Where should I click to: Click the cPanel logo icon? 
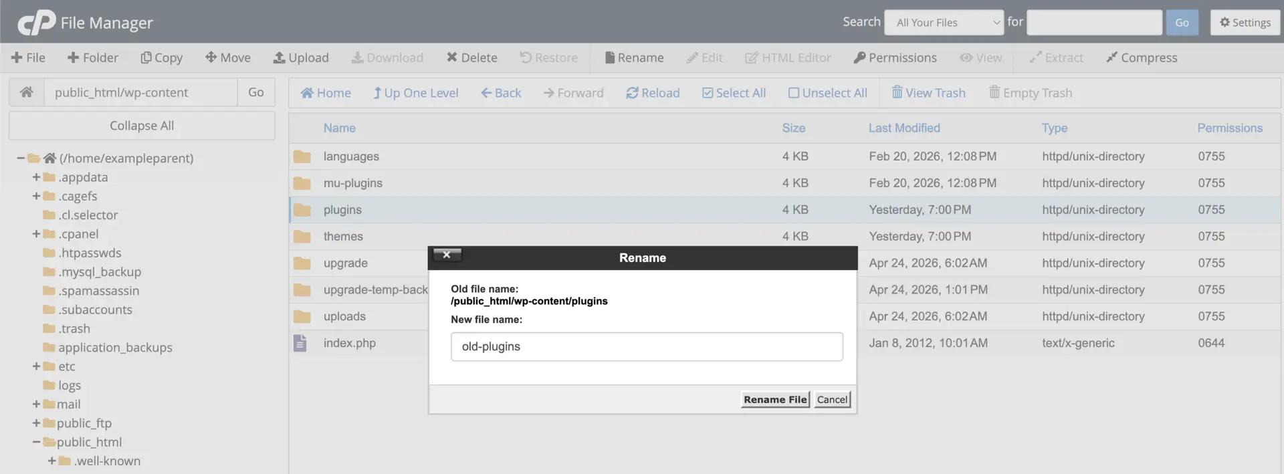(x=36, y=23)
